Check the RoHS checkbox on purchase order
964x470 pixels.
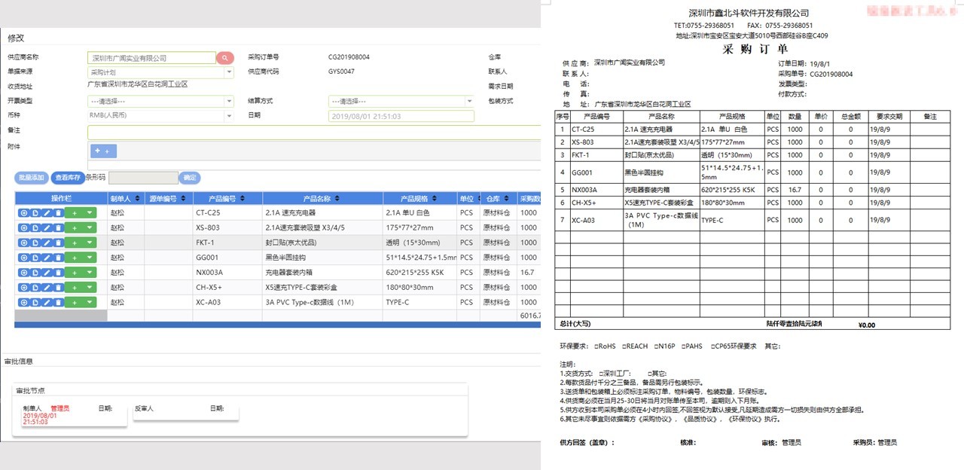596,346
